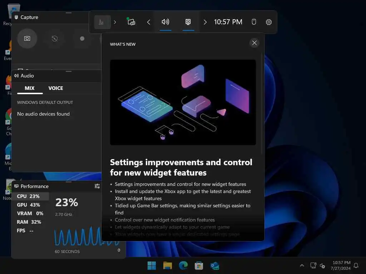Viewport: 366px width, 274px height.
Task: Start recording with the dot button
Action: coord(82,39)
